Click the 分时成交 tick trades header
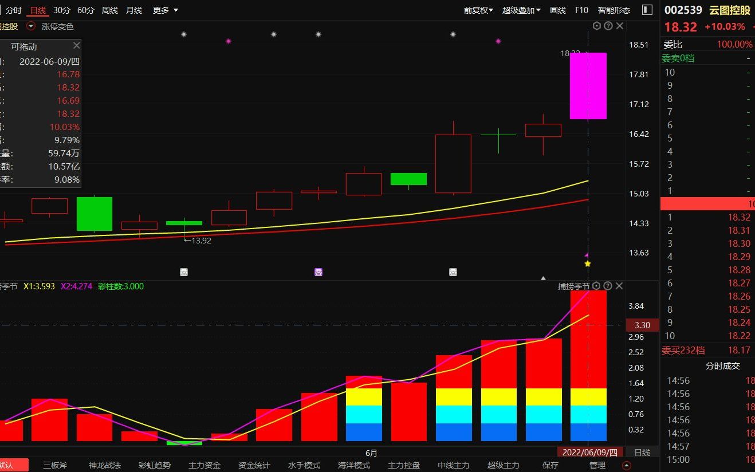Image resolution: width=755 pixels, height=472 pixels. (x=722, y=365)
